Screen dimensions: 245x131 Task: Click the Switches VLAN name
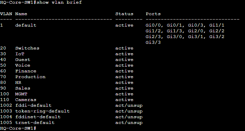27,48
